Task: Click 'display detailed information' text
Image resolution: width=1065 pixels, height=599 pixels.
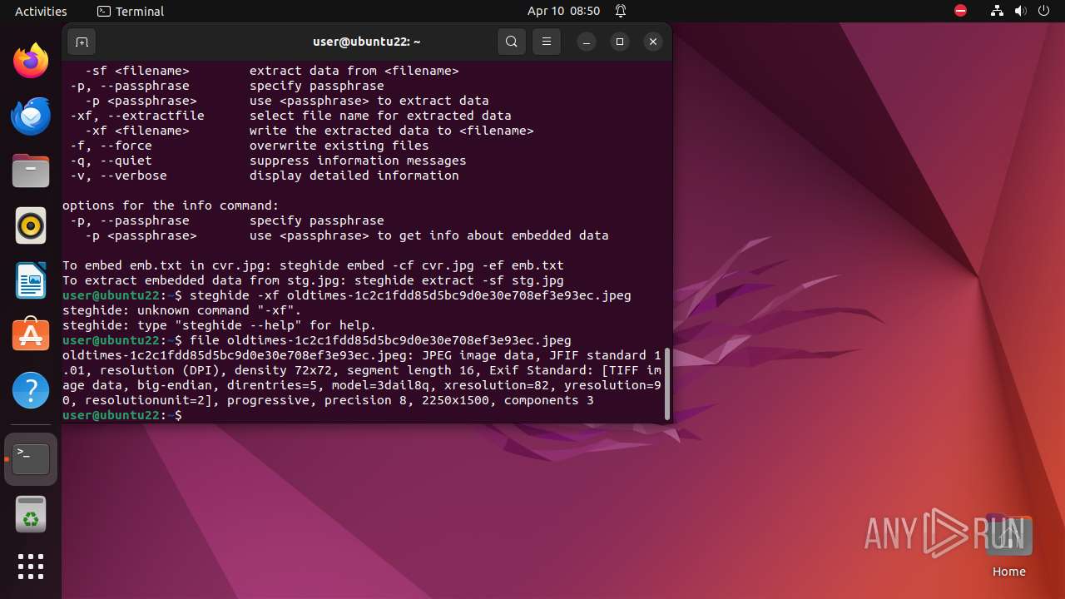Action: [354, 176]
